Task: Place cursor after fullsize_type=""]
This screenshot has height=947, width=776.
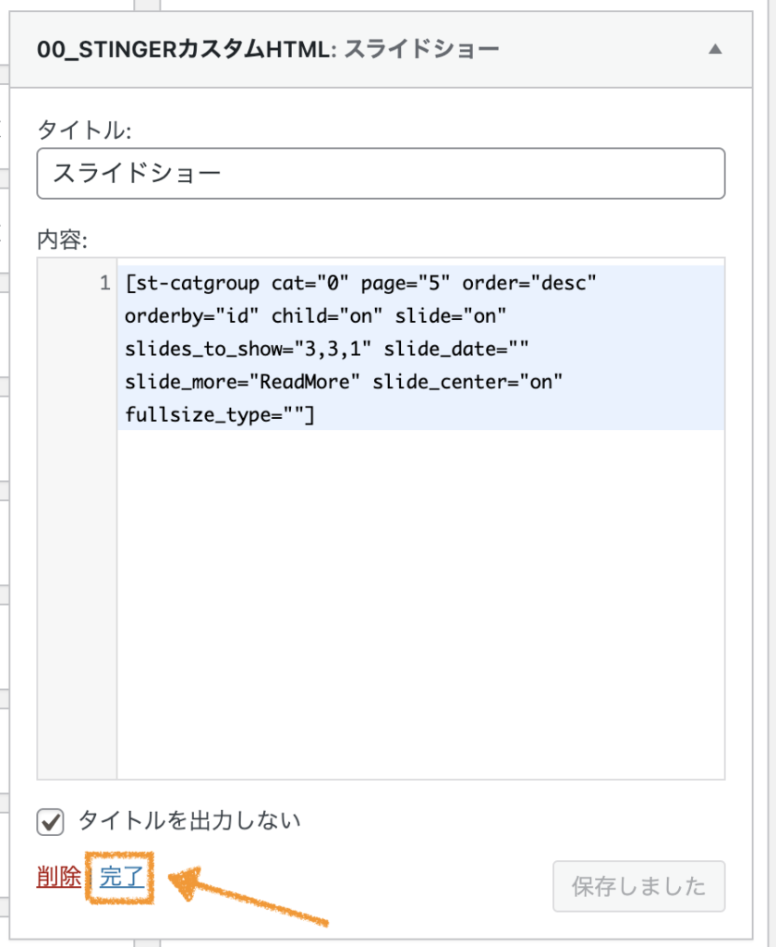Action: 316,415
